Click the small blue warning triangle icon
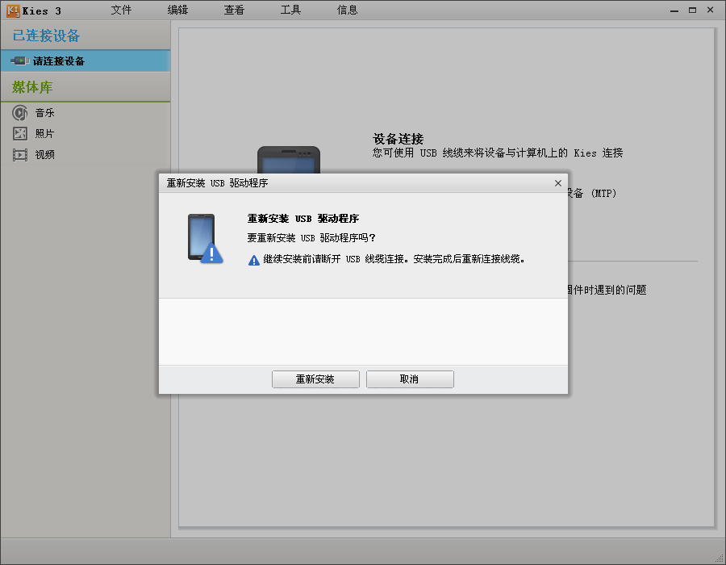Screen dimensions: 726x565 point(254,260)
